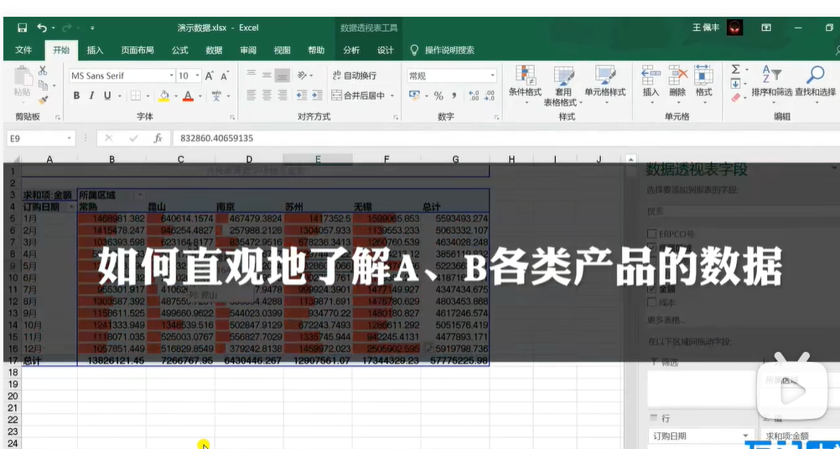Check the 成本 field checkbox
Image resolution: width=840 pixels, height=449 pixels.
[x=652, y=302]
